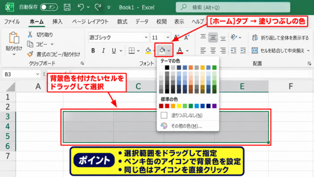Click the select-all triangle at sheet corner
314x177 pixels.
tap(10, 87)
